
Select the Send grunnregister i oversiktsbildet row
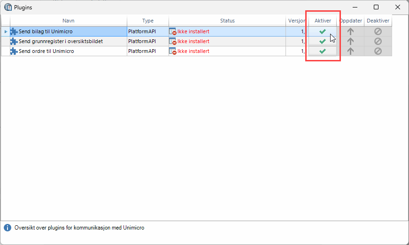[x=61, y=41]
